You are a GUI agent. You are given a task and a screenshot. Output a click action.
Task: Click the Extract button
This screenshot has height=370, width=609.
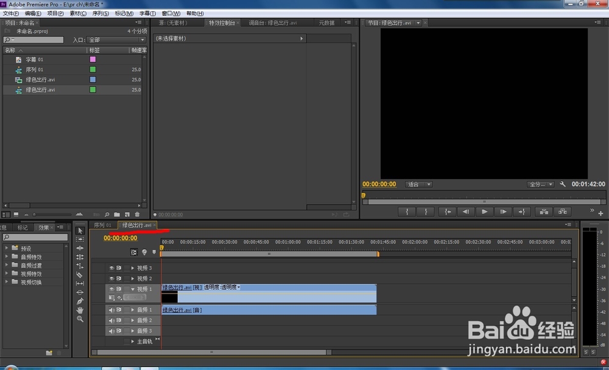[x=562, y=211]
